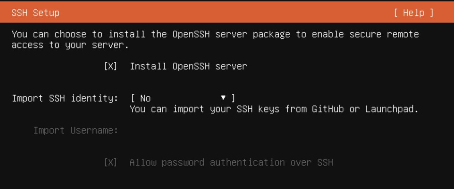Click the OpenSSH server description paragraph

215,39
